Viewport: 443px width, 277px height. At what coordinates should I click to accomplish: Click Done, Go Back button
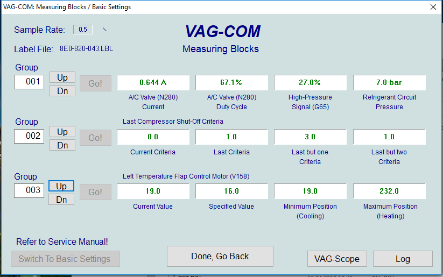(x=220, y=256)
